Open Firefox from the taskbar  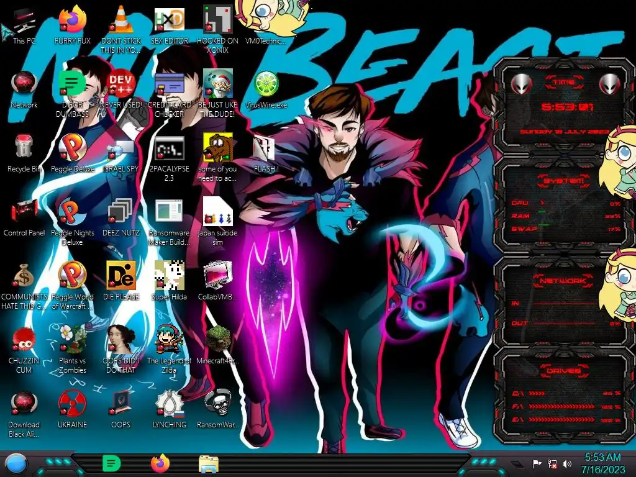coord(160,463)
